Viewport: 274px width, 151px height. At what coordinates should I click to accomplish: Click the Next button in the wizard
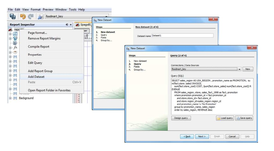pos(202,137)
